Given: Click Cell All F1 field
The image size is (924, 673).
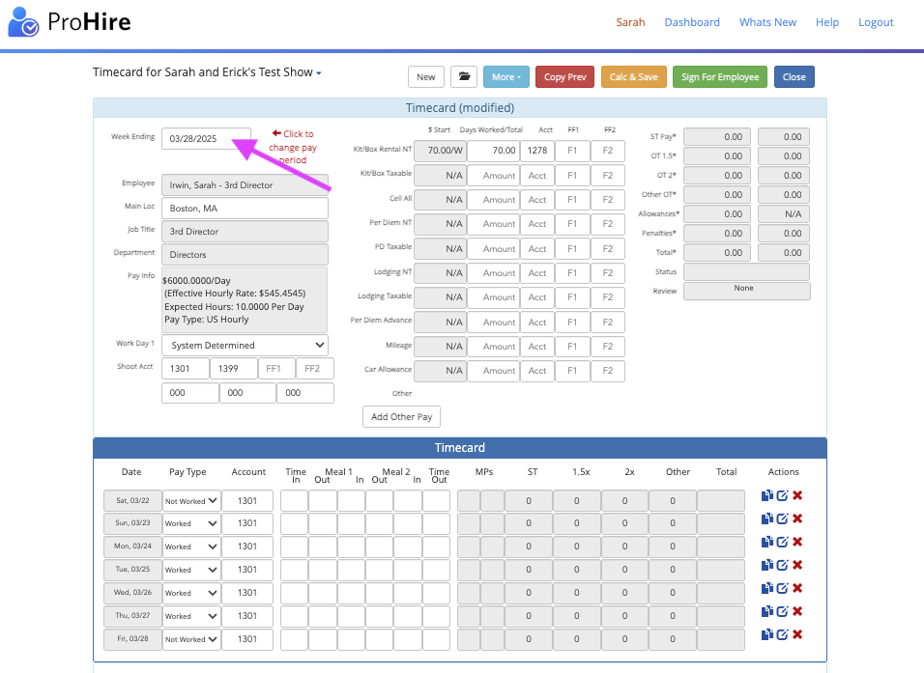Looking at the screenshot, I should tap(572, 200).
